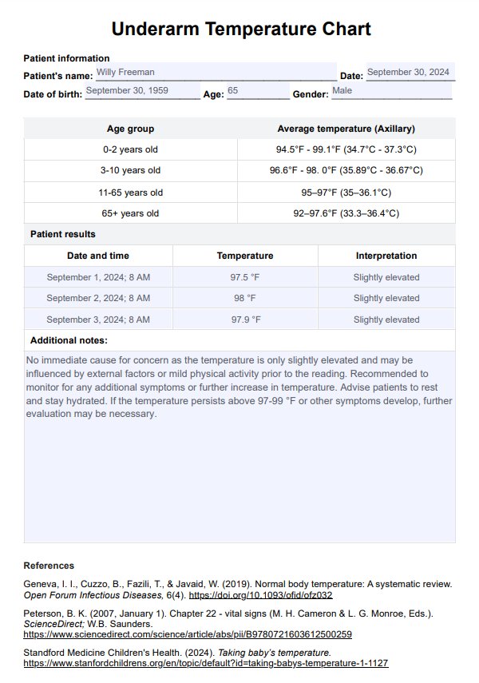Click the September 1, 2024; 8 AM cell
479x683 pixels.
coord(98,277)
